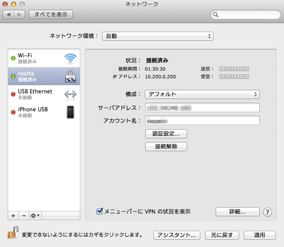
Task: Click the yellow minimize window button
Action: coord(14,4)
